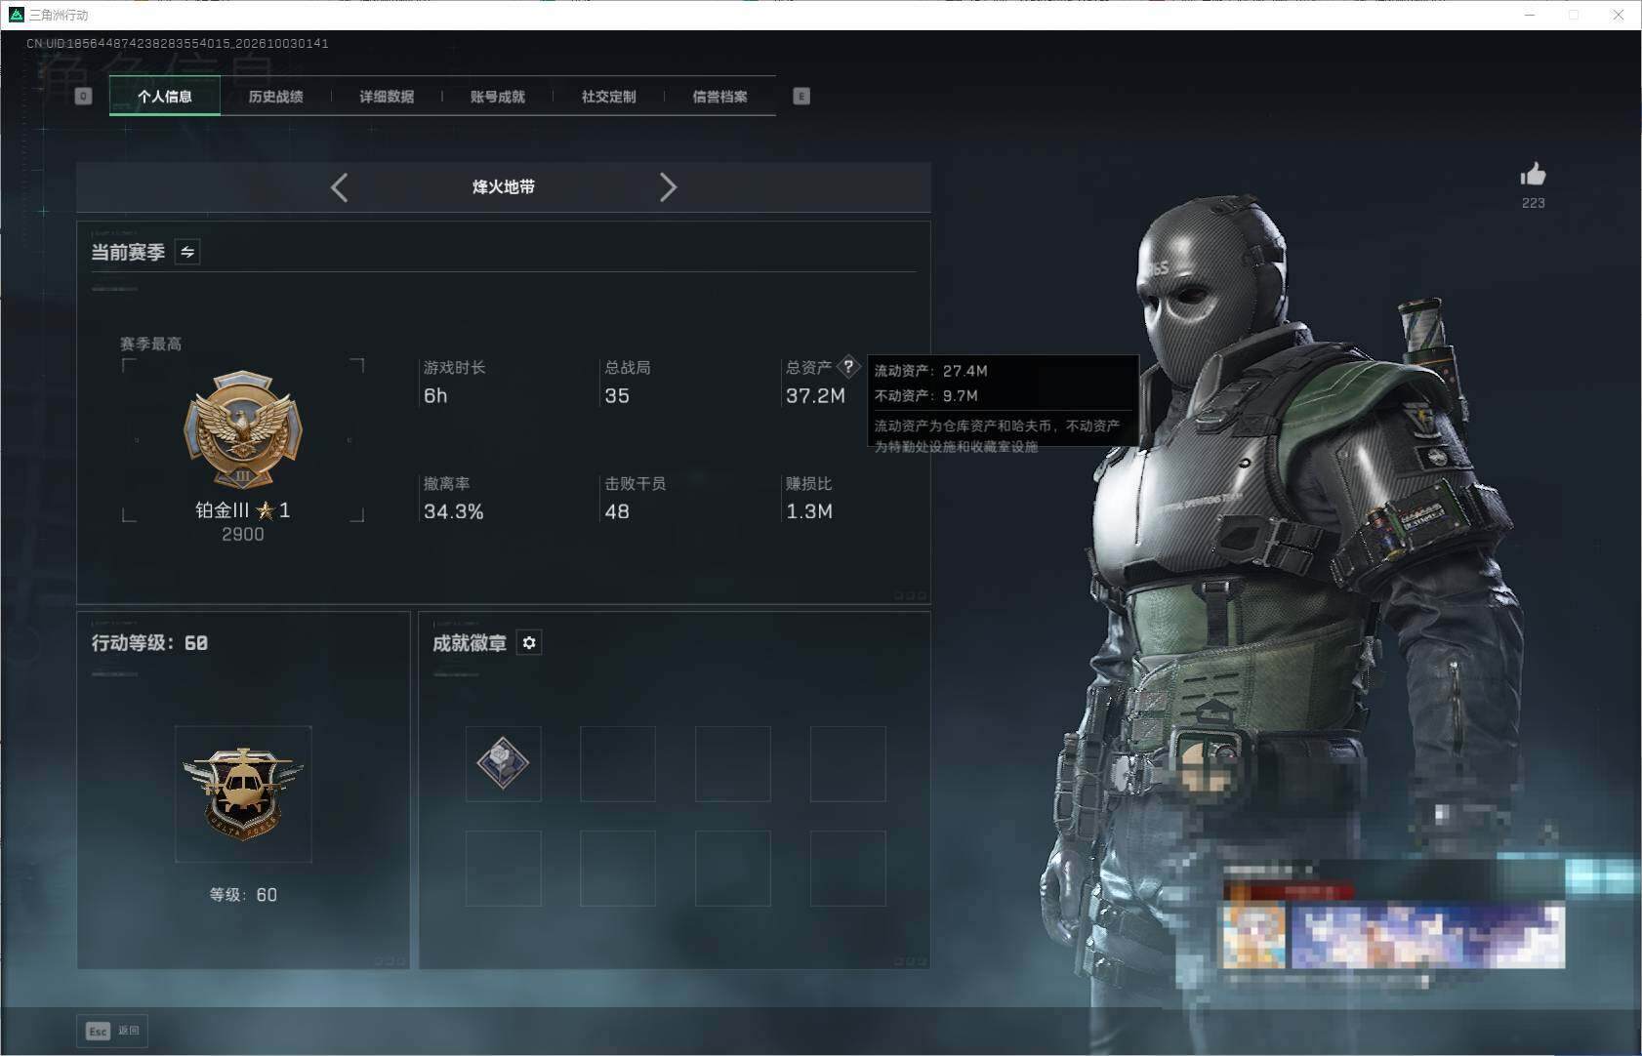Click the level 60 helicopter emblem
Viewport: 1642px width, 1056px height.
click(243, 793)
